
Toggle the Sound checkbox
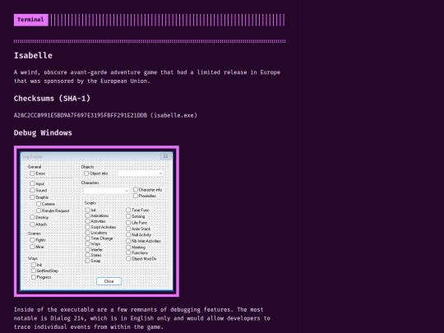click(32, 190)
